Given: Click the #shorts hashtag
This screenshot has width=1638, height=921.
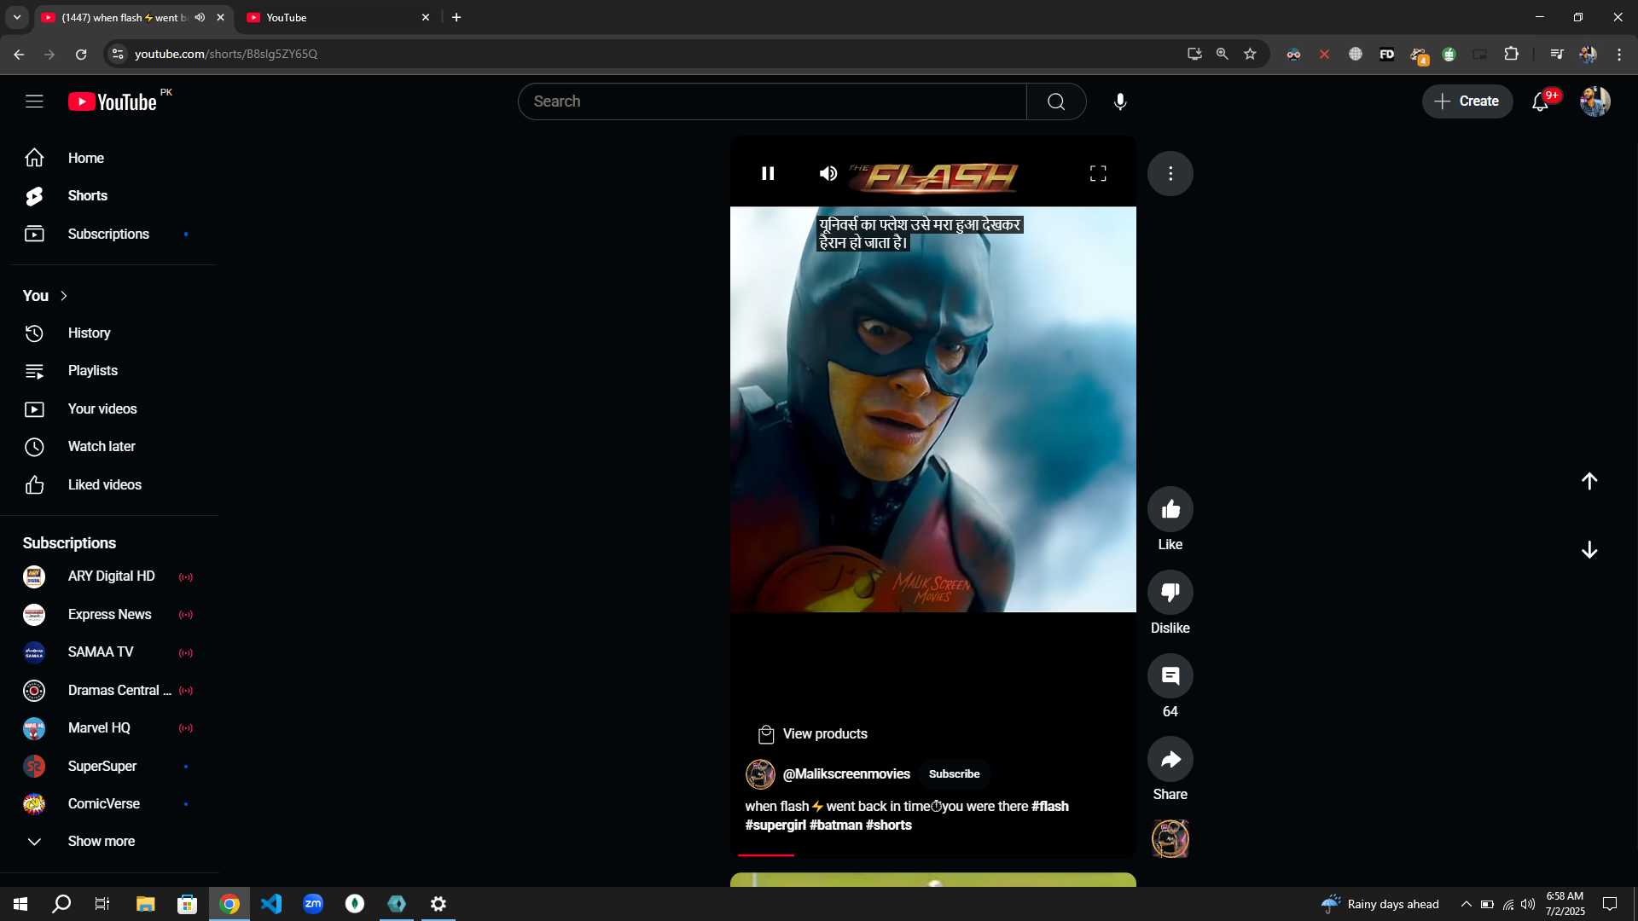Looking at the screenshot, I should [888, 825].
